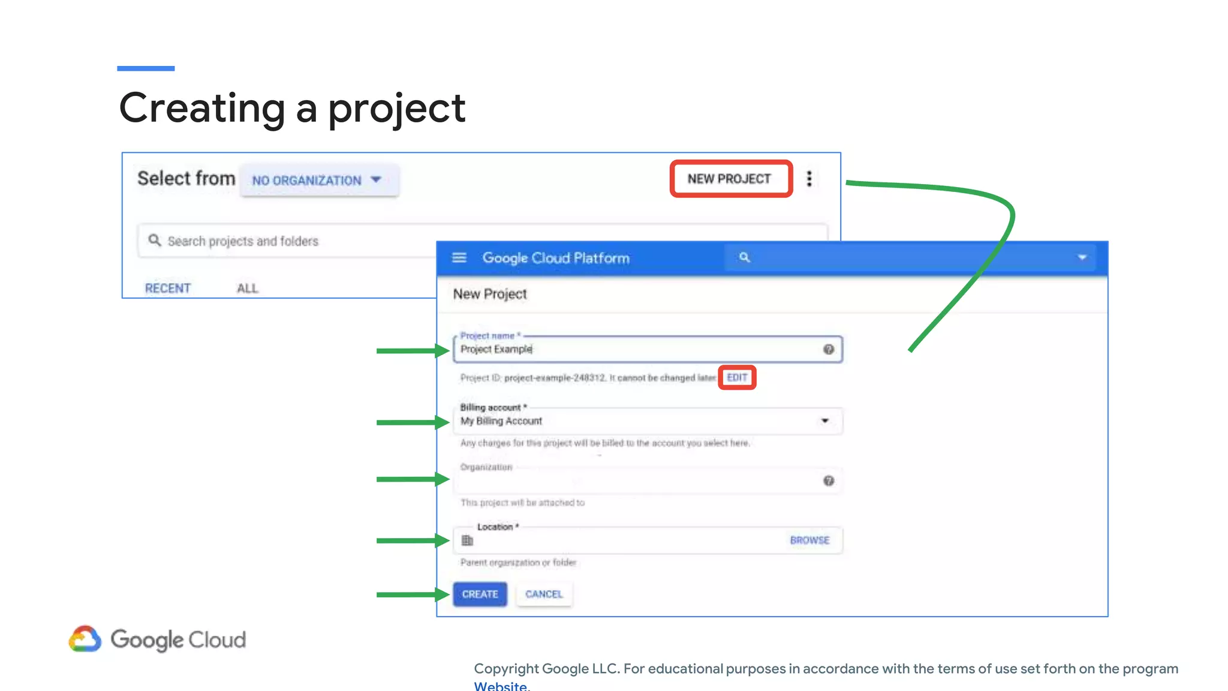The width and height of the screenshot is (1228, 691).
Task: Click BROWSE in the Location field
Action: tap(809, 540)
